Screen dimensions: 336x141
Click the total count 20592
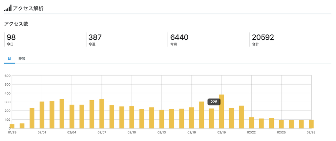click(x=263, y=37)
